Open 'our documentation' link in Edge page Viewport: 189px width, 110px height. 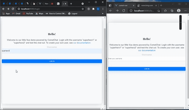click(147, 50)
